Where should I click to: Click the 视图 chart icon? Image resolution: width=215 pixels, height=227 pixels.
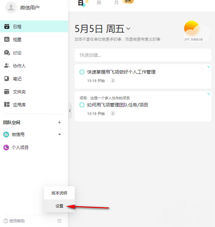[x=7, y=39]
